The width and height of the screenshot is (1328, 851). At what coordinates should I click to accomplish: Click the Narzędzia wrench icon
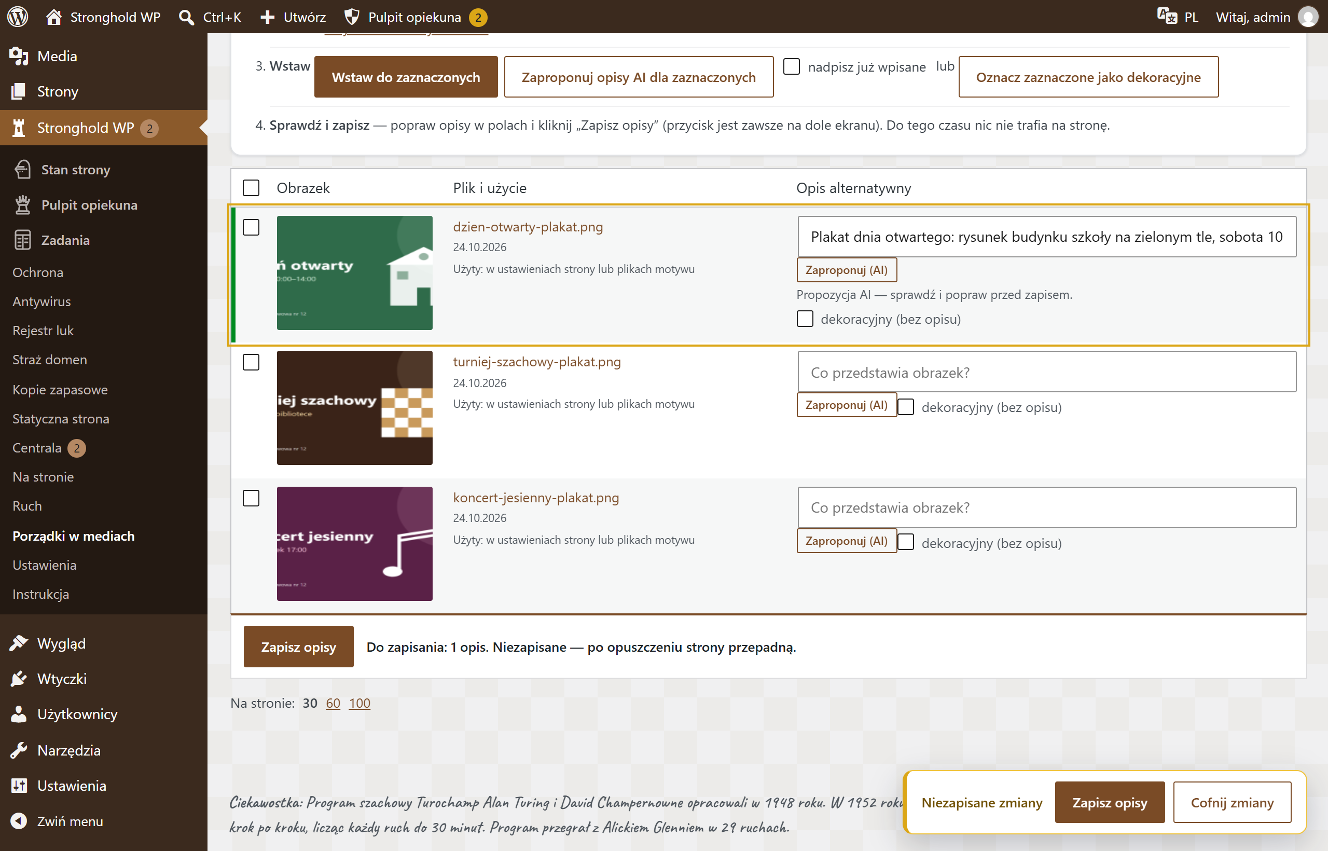tap(18, 750)
